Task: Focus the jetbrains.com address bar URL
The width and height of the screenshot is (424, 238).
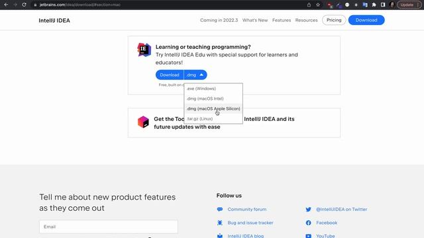Action: 80,5
